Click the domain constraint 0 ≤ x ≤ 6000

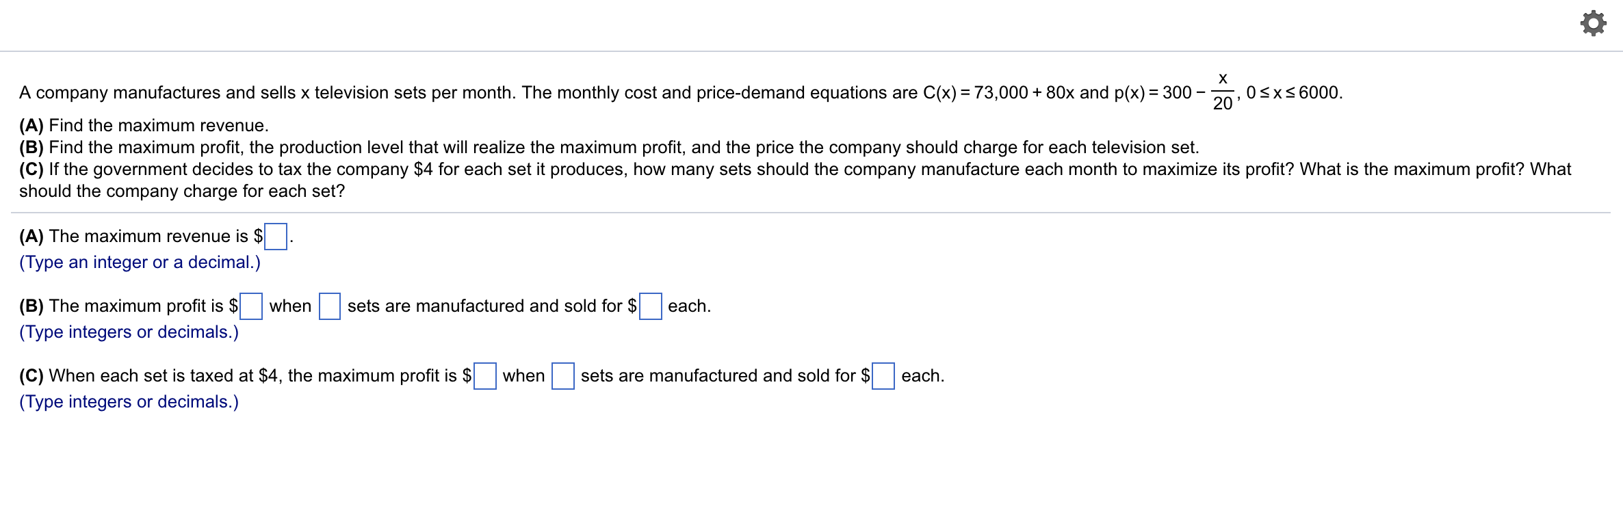[x=1295, y=93]
